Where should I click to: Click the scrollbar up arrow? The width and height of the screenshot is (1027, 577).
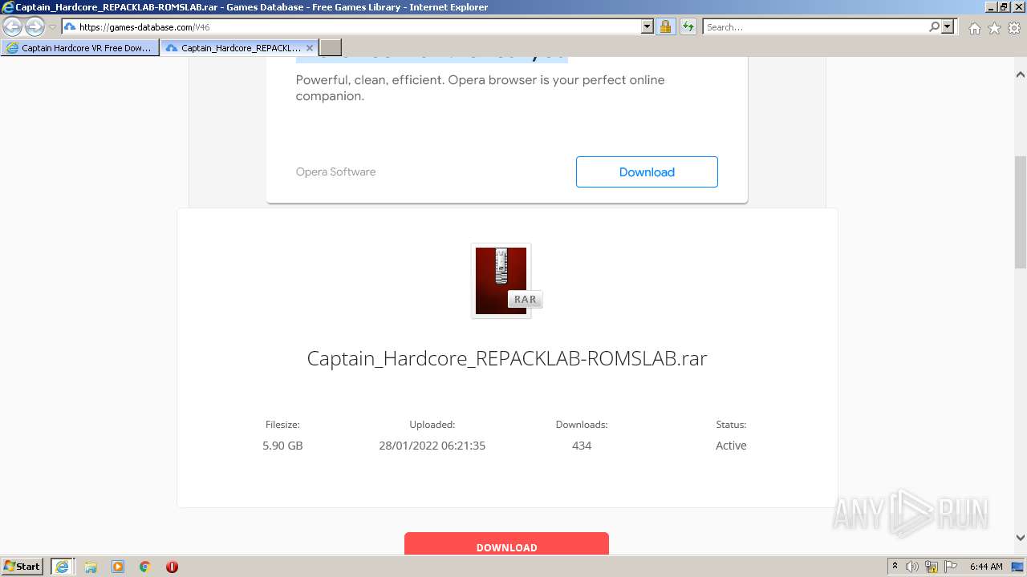1021,75
